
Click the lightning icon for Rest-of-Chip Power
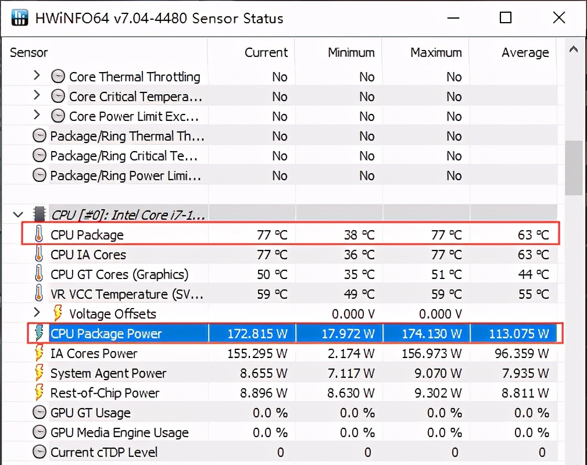39,393
